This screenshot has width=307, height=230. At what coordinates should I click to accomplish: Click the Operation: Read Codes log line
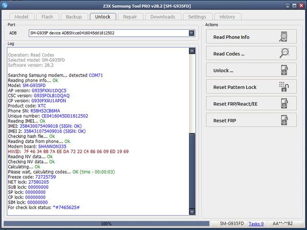pos(31,55)
